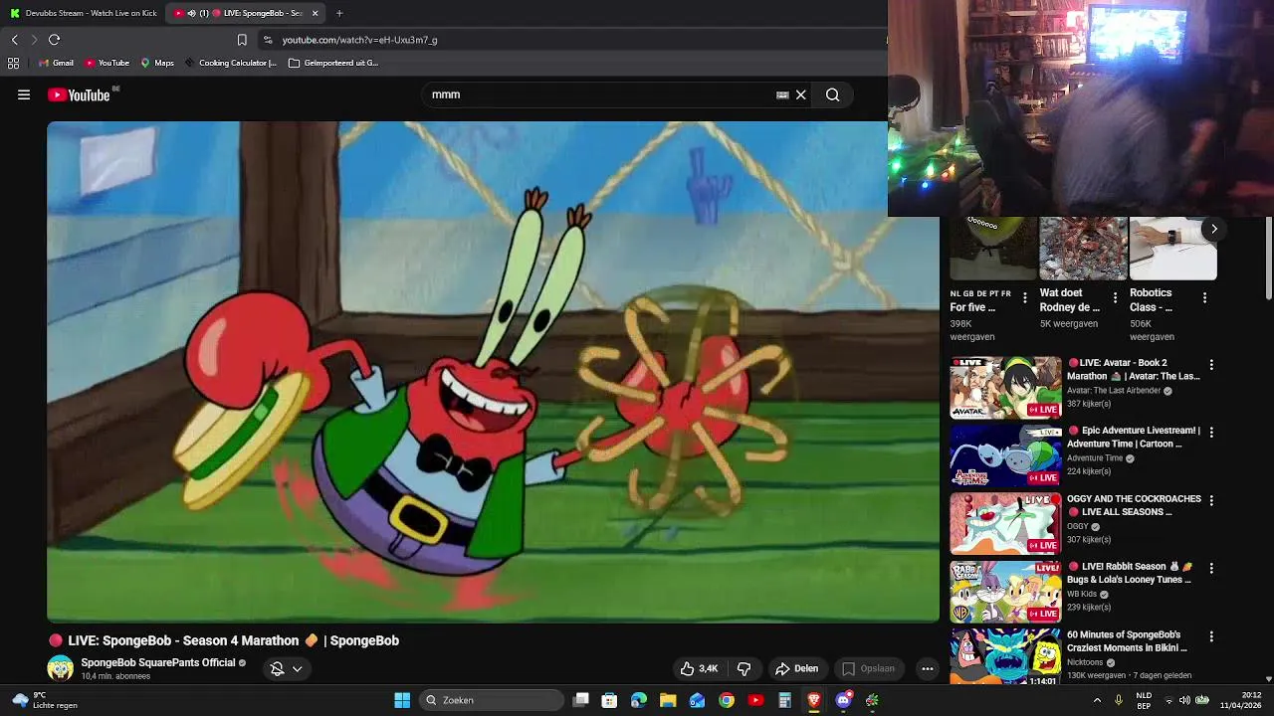Open options for Rabbit Season live video
1274x716 pixels.
[1211, 568]
